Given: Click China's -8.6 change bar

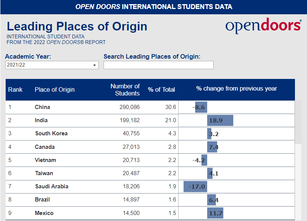Looking at the screenshot, I should 201,107.
